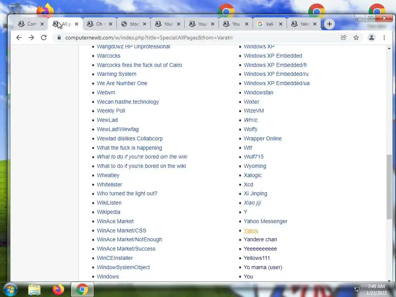Viewport: 396px width, 297px height.
Task: Open the Windows Start button
Action: (x=10, y=289)
